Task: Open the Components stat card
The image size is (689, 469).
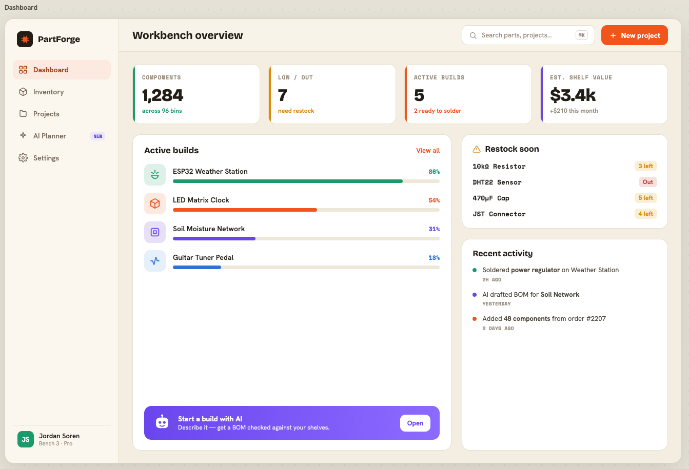Action: [196, 94]
